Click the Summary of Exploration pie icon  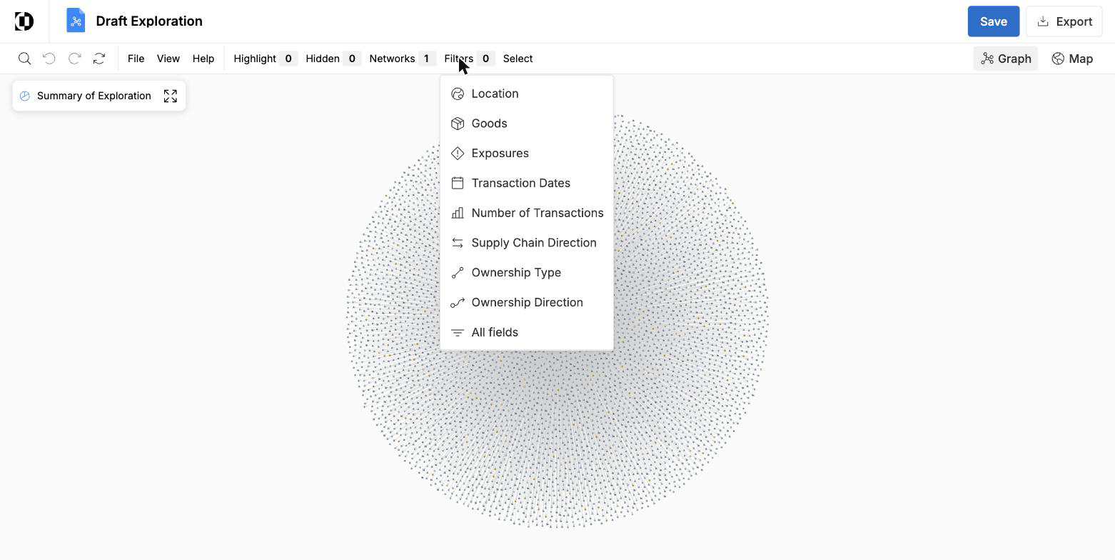coord(25,96)
